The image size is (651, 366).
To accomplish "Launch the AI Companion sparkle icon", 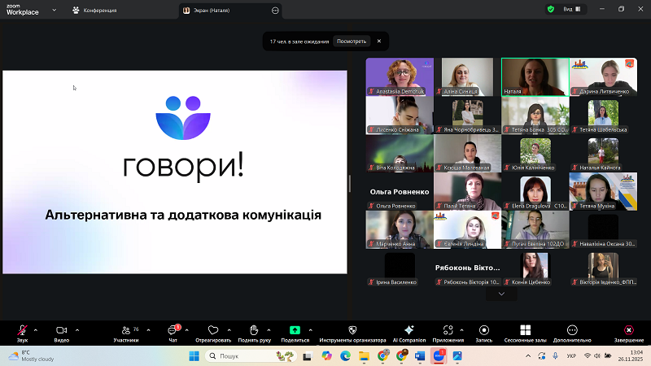I will [409, 330].
